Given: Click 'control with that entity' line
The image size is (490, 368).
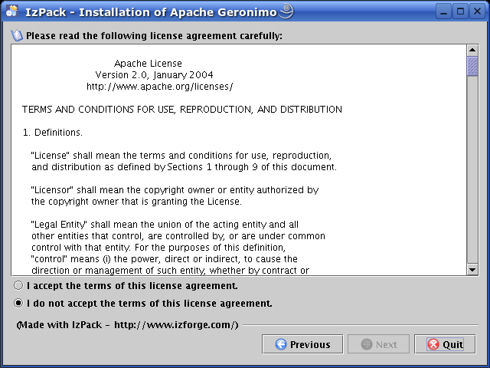Looking at the screenshot, I should pyautogui.click(x=158, y=247).
